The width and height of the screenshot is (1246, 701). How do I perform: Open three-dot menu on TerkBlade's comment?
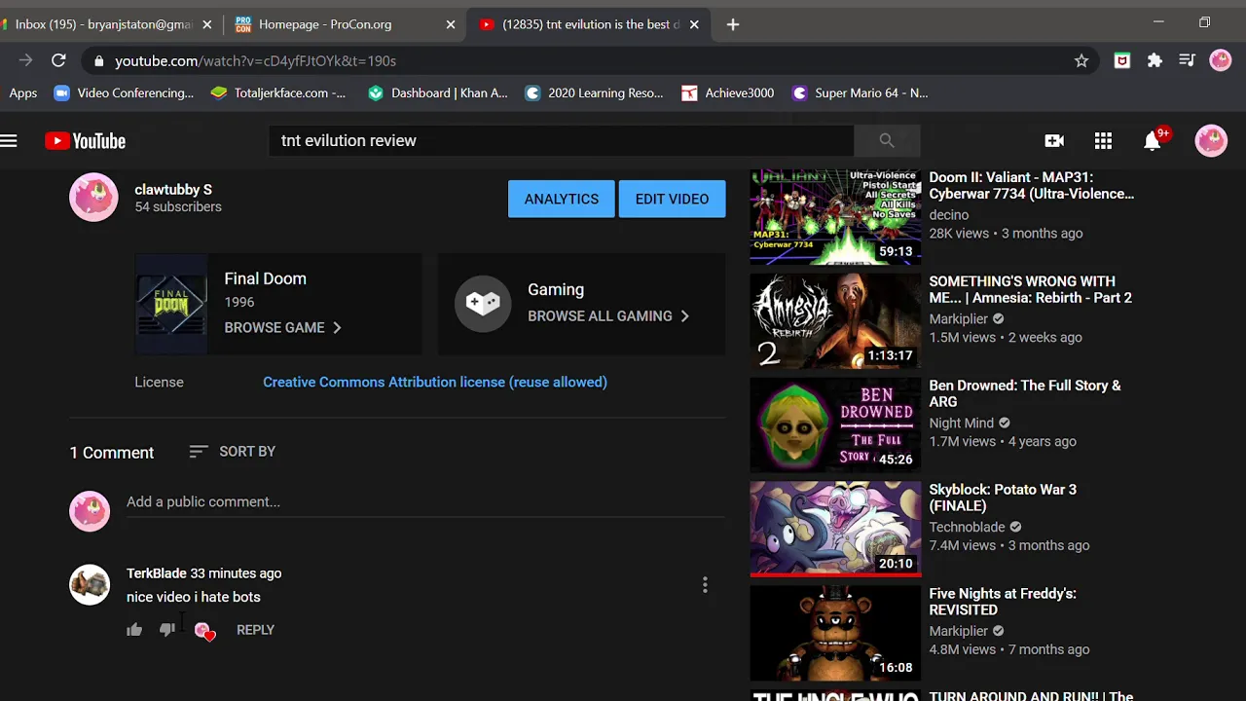[x=705, y=585]
